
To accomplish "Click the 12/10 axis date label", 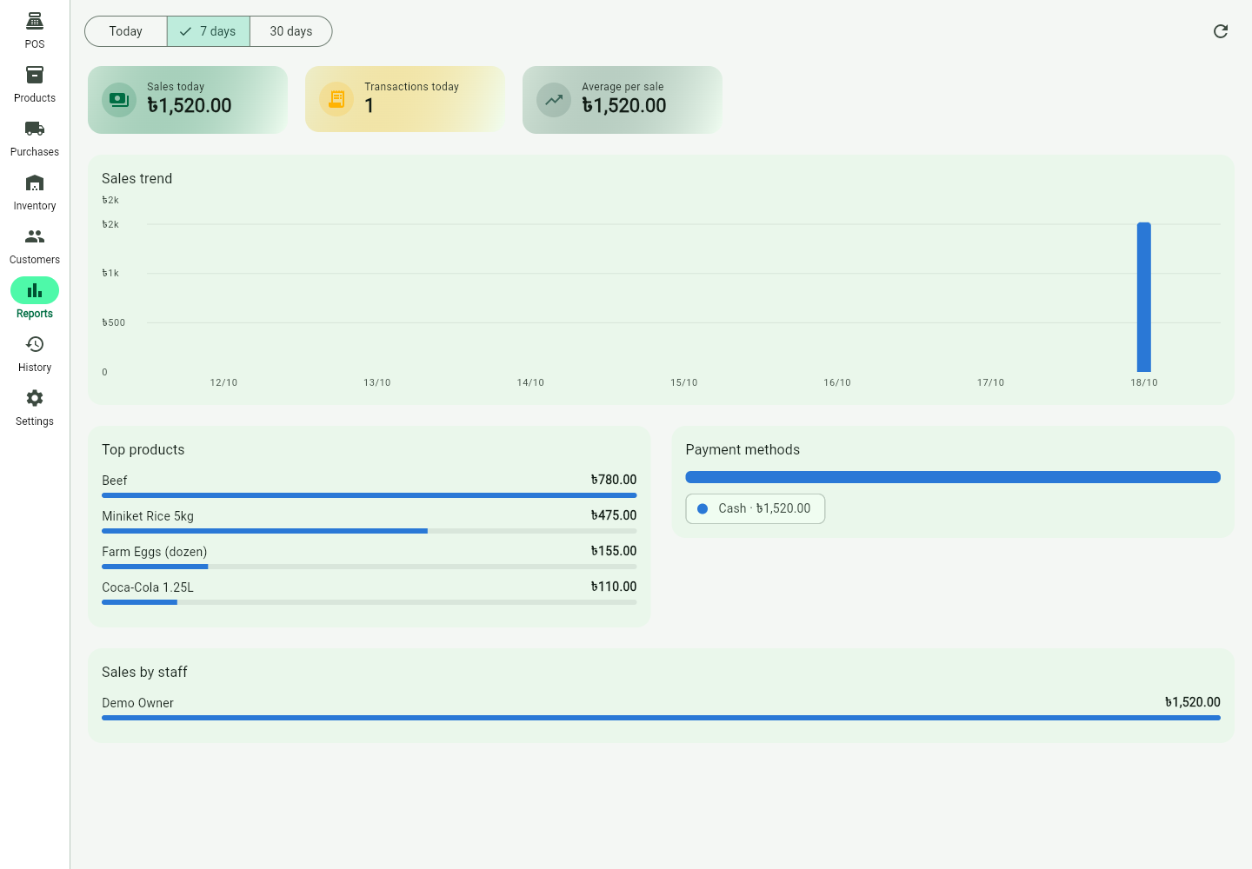I will tap(223, 382).
